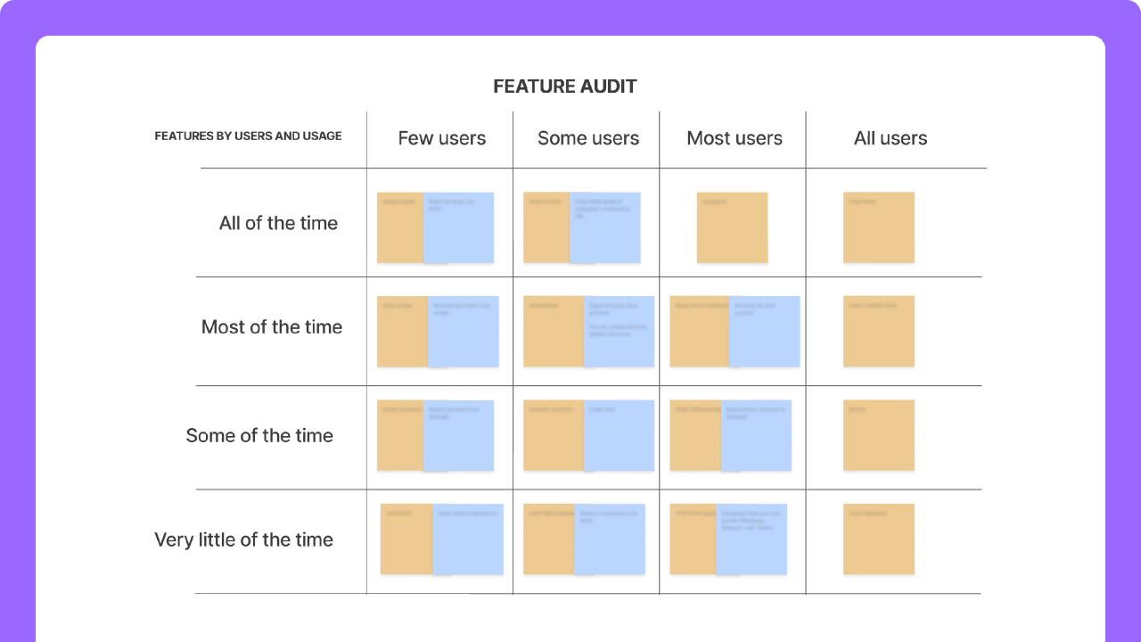This screenshot has width=1141, height=642.
Task: Click the 'All of the time' row label
Action: [x=278, y=223]
